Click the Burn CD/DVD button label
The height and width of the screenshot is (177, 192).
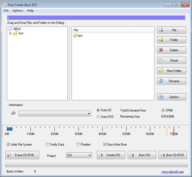175,155
